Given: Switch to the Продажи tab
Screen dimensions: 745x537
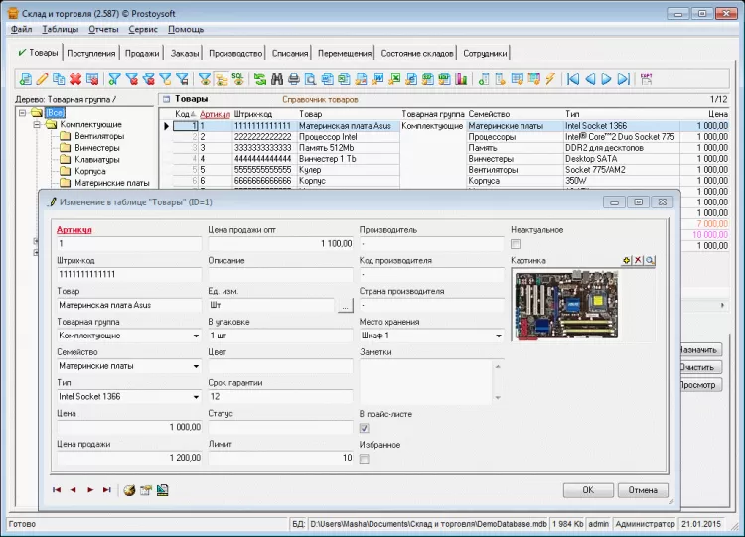Looking at the screenshot, I should point(143,53).
